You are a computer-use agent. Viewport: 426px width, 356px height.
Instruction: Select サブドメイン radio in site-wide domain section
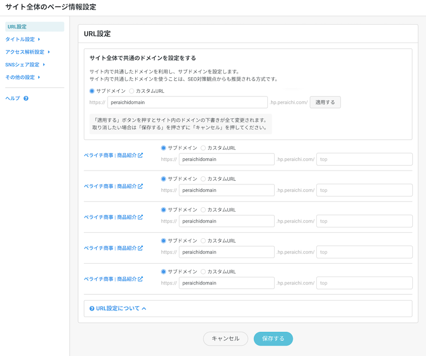(92, 91)
